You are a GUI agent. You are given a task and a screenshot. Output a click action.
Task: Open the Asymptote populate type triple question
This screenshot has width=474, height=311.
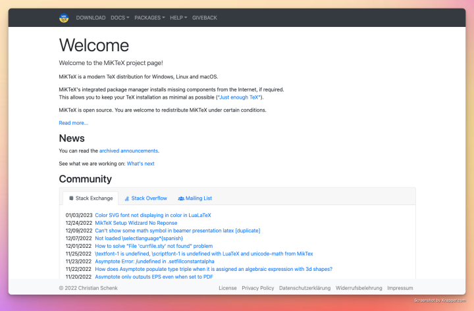(x=214, y=269)
